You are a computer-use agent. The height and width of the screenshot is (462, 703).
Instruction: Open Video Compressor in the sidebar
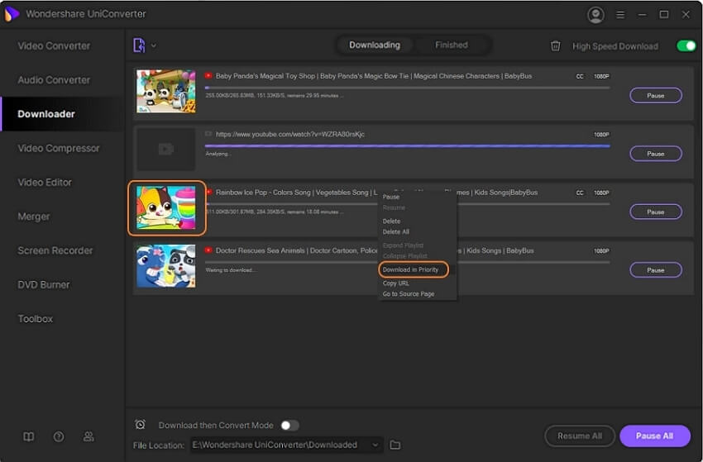click(x=59, y=148)
